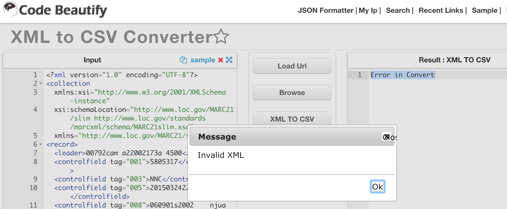Open the Sample navigation link
The image size is (507, 209).
[485, 10]
